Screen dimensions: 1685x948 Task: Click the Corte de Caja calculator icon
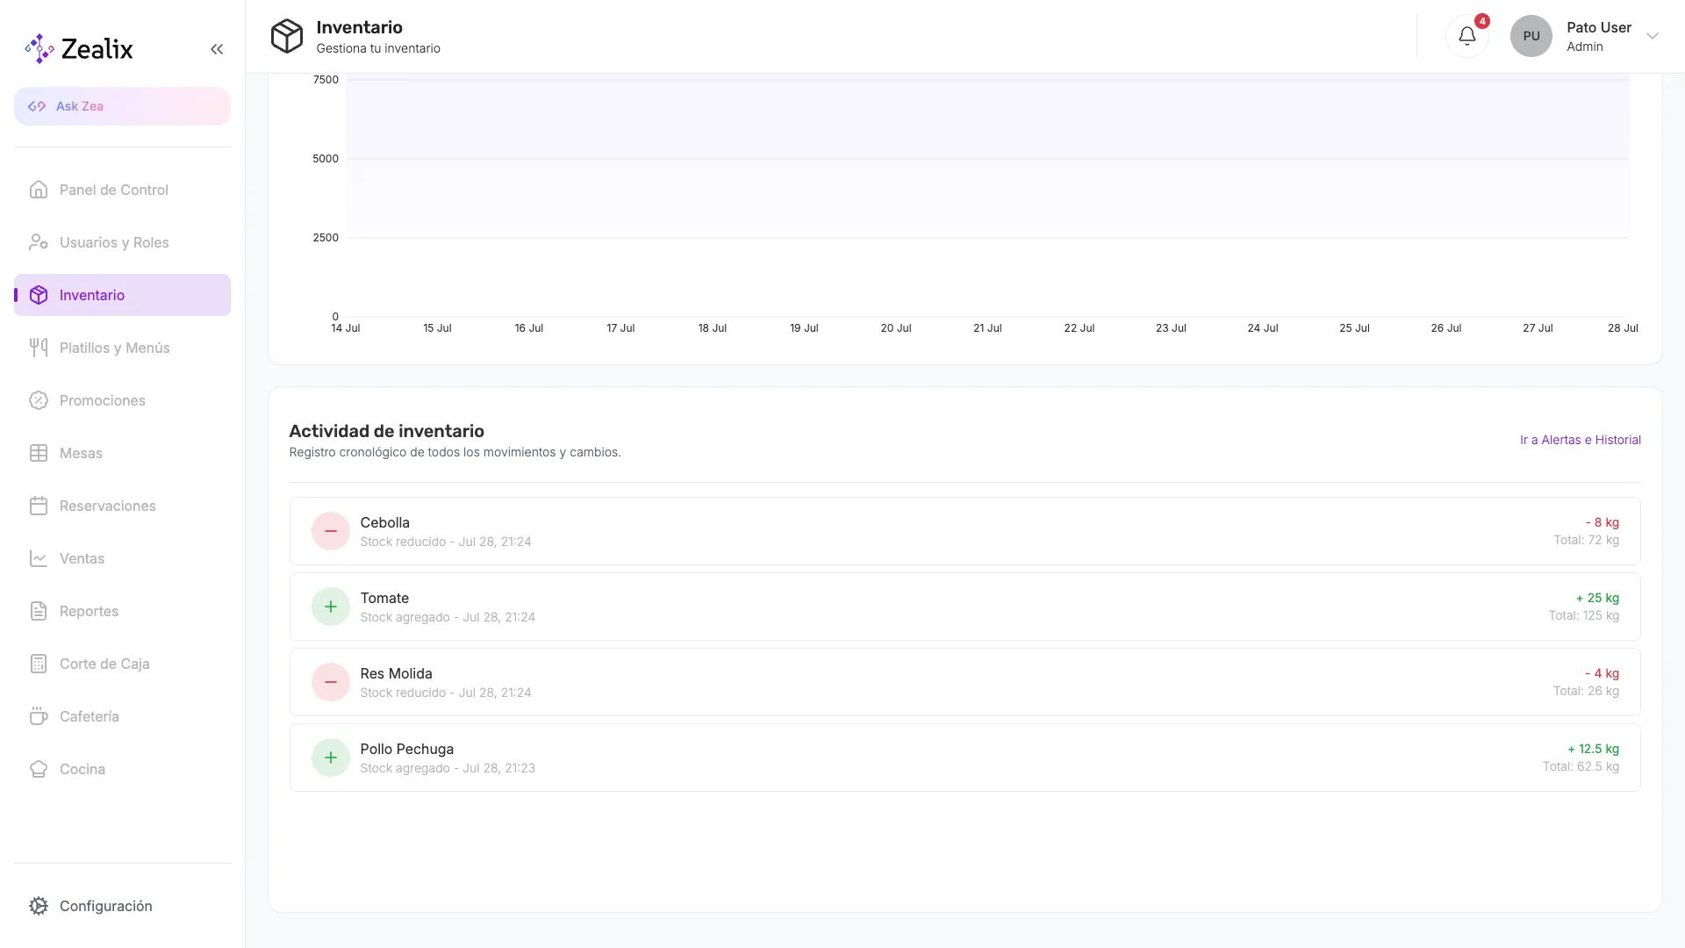[x=39, y=664]
